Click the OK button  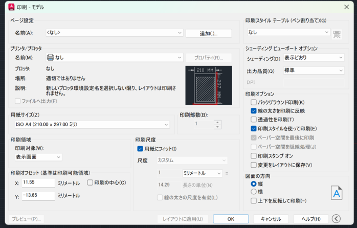[231, 219]
